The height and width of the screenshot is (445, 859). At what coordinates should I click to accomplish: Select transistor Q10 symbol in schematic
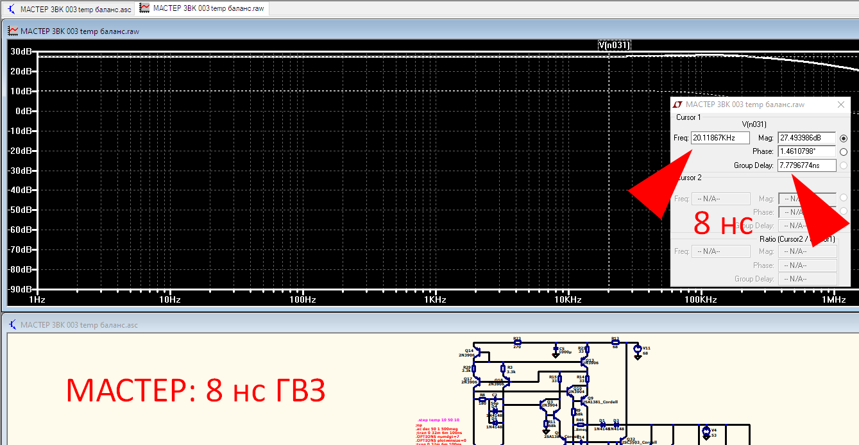[x=570, y=391]
